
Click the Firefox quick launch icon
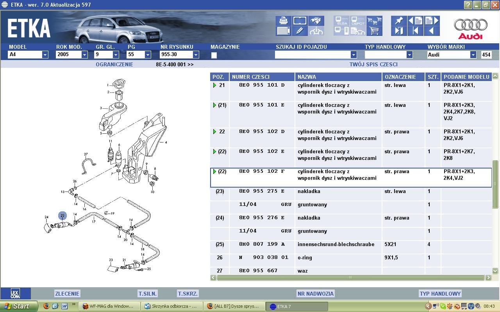(46, 306)
